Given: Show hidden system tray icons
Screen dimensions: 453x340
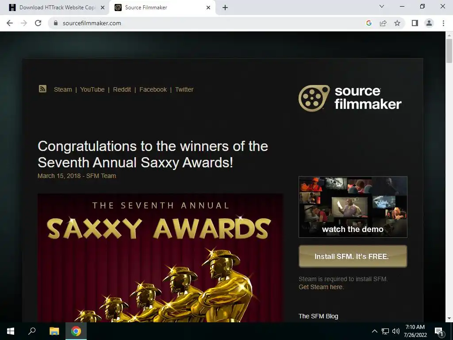Looking at the screenshot, I should click(374, 331).
